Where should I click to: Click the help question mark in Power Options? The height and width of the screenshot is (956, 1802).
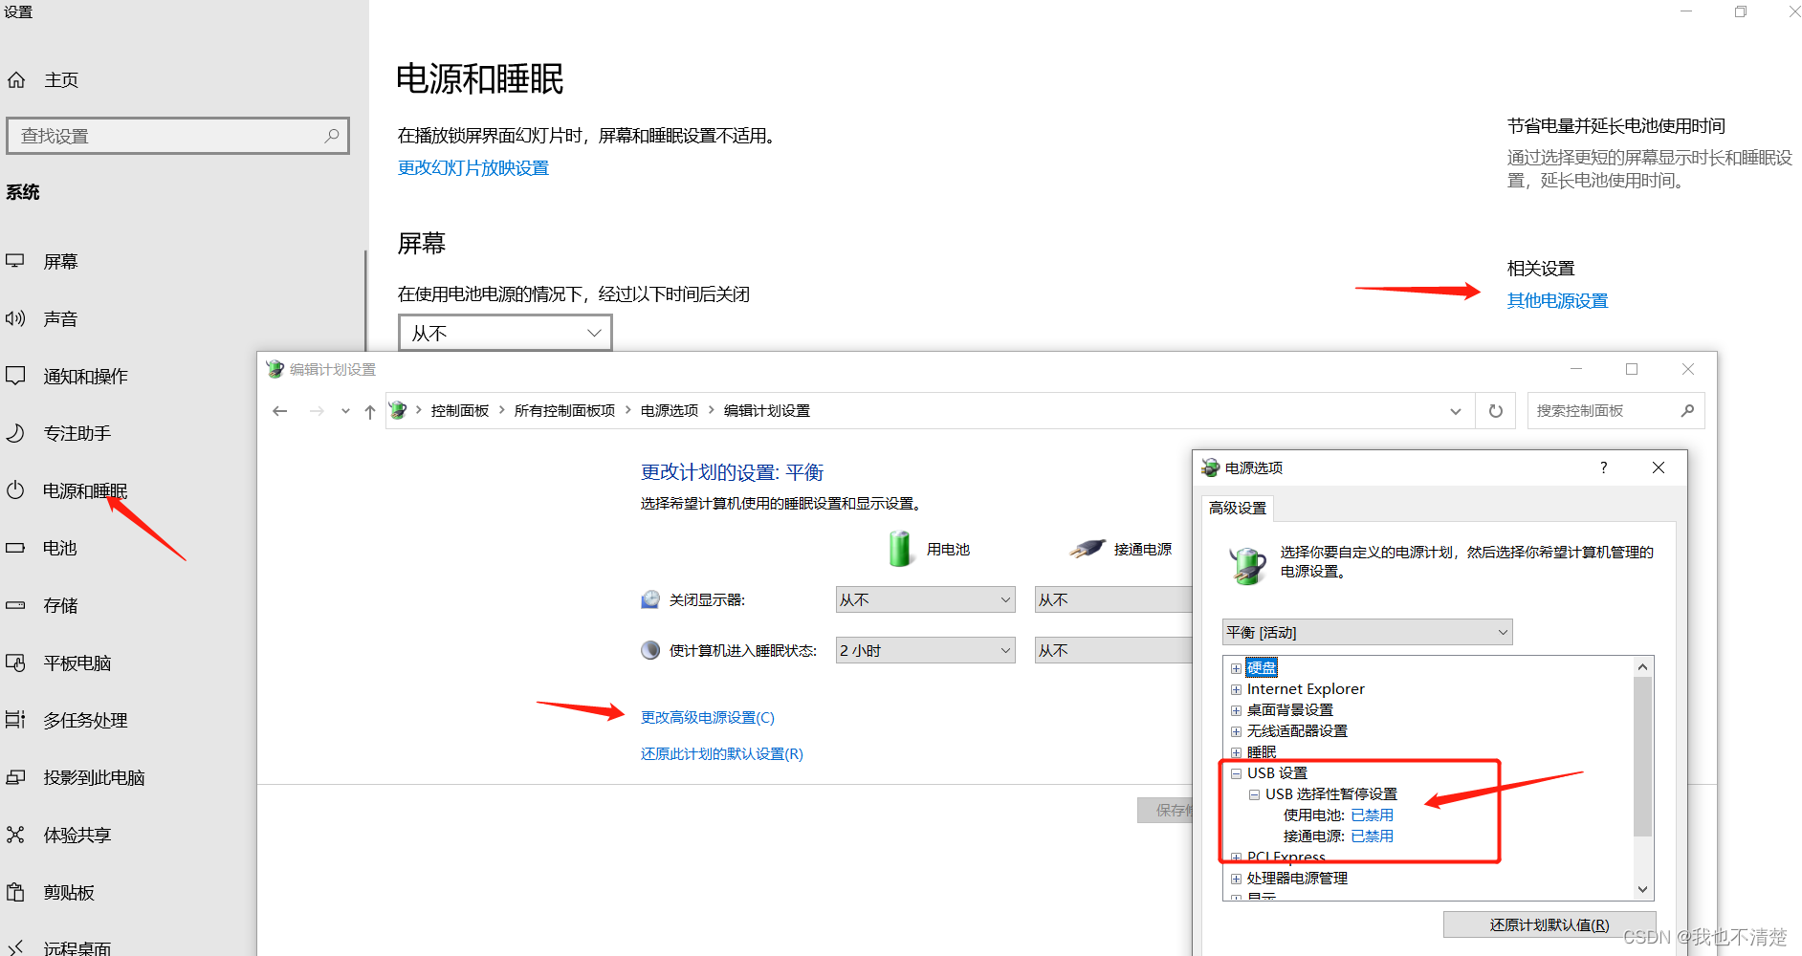pos(1604,467)
